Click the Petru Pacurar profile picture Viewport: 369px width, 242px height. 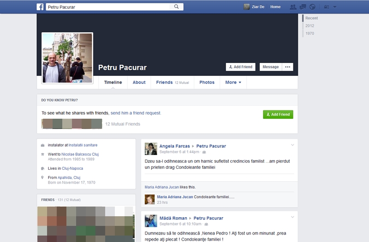point(67,58)
